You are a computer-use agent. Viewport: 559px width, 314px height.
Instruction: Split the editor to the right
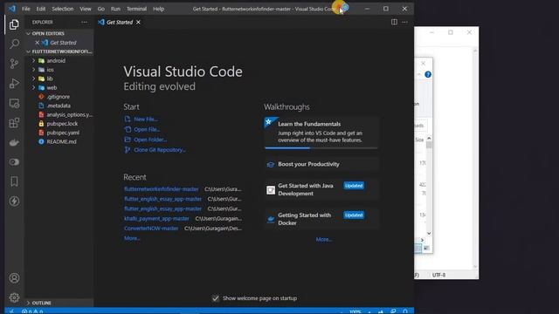click(394, 22)
